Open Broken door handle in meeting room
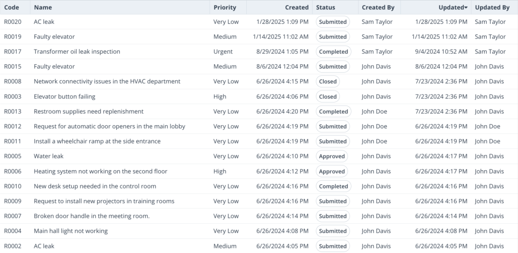The height and width of the screenshot is (253, 518). pos(92,216)
